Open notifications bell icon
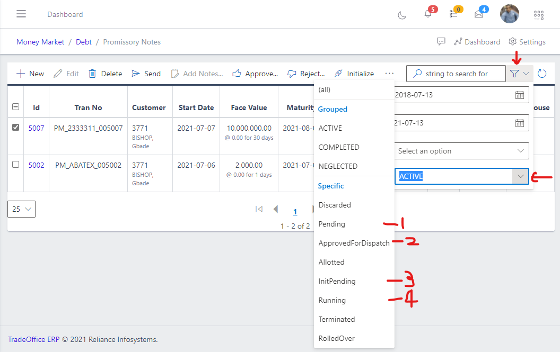Viewport: 560px width, 352px height. pos(428,14)
